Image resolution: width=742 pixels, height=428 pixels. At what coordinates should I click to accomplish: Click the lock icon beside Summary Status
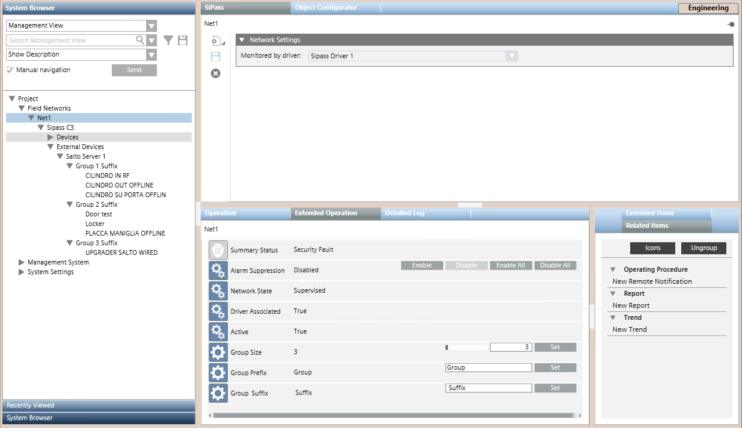(x=218, y=249)
